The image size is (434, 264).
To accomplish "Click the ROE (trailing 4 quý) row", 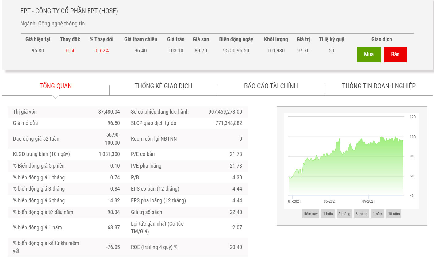I will [x=186, y=247].
